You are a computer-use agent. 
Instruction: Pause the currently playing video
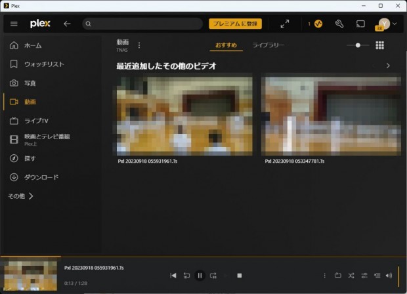click(200, 276)
